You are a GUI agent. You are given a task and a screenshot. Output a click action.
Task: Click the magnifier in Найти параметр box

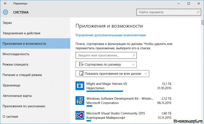[198, 12]
